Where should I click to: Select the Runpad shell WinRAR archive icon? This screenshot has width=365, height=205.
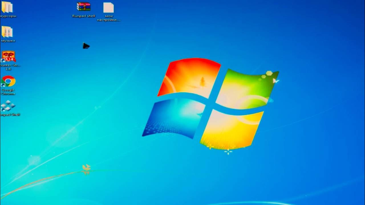[84, 7]
